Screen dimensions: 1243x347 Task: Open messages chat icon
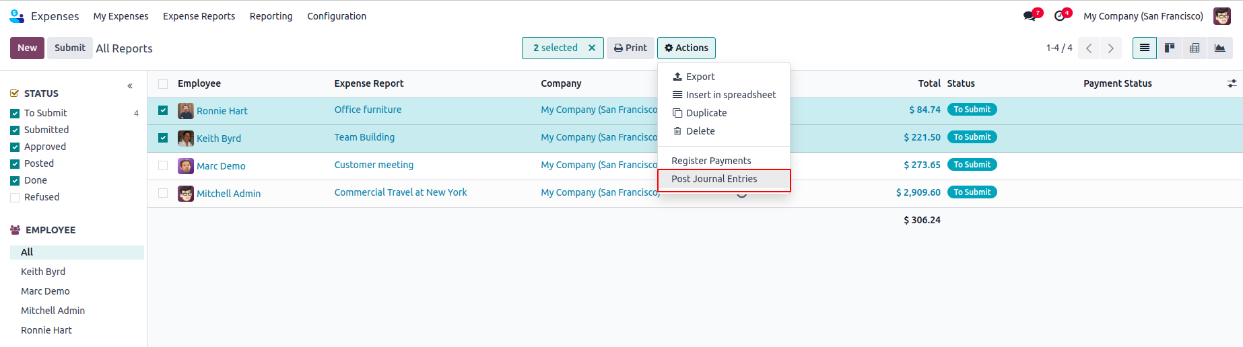[x=1030, y=16]
